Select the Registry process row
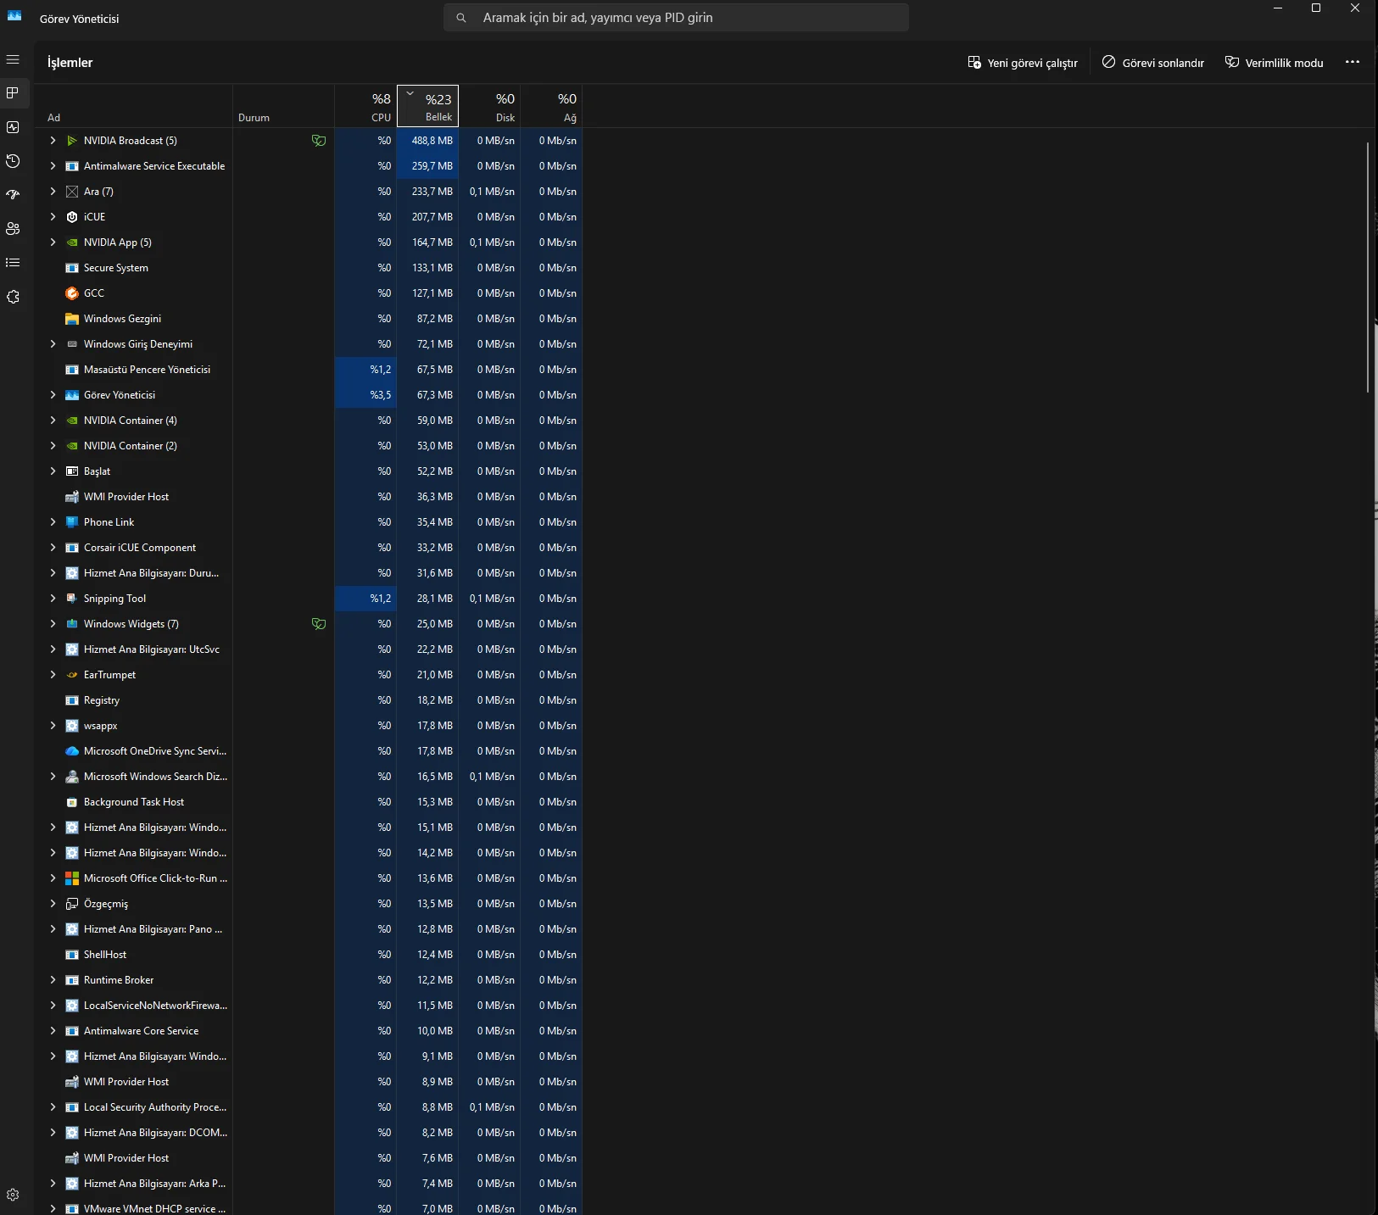The height and width of the screenshot is (1215, 1378). pyautogui.click(x=308, y=700)
